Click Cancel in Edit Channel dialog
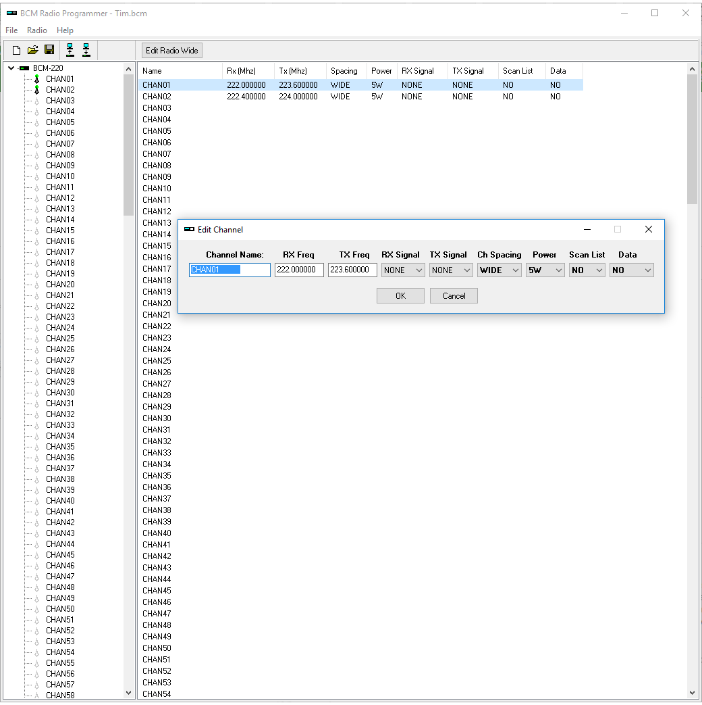The image size is (702, 705). click(454, 296)
